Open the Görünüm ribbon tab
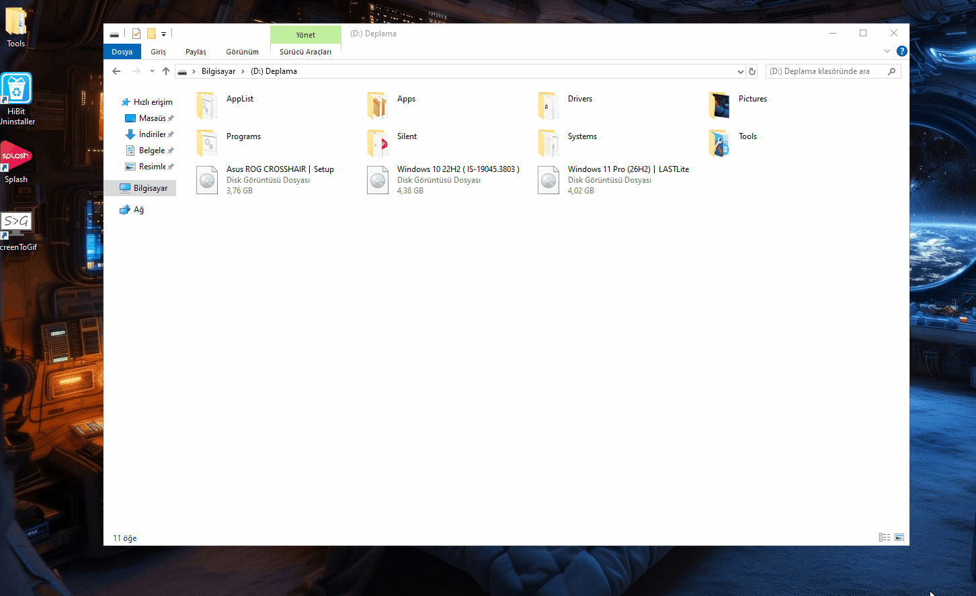This screenshot has width=976, height=596. 242,52
